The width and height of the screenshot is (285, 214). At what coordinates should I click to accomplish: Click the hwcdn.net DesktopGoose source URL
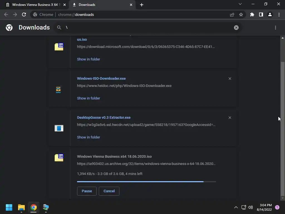[x=146, y=125]
